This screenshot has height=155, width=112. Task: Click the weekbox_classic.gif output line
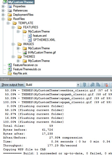(x=59, y=90)
